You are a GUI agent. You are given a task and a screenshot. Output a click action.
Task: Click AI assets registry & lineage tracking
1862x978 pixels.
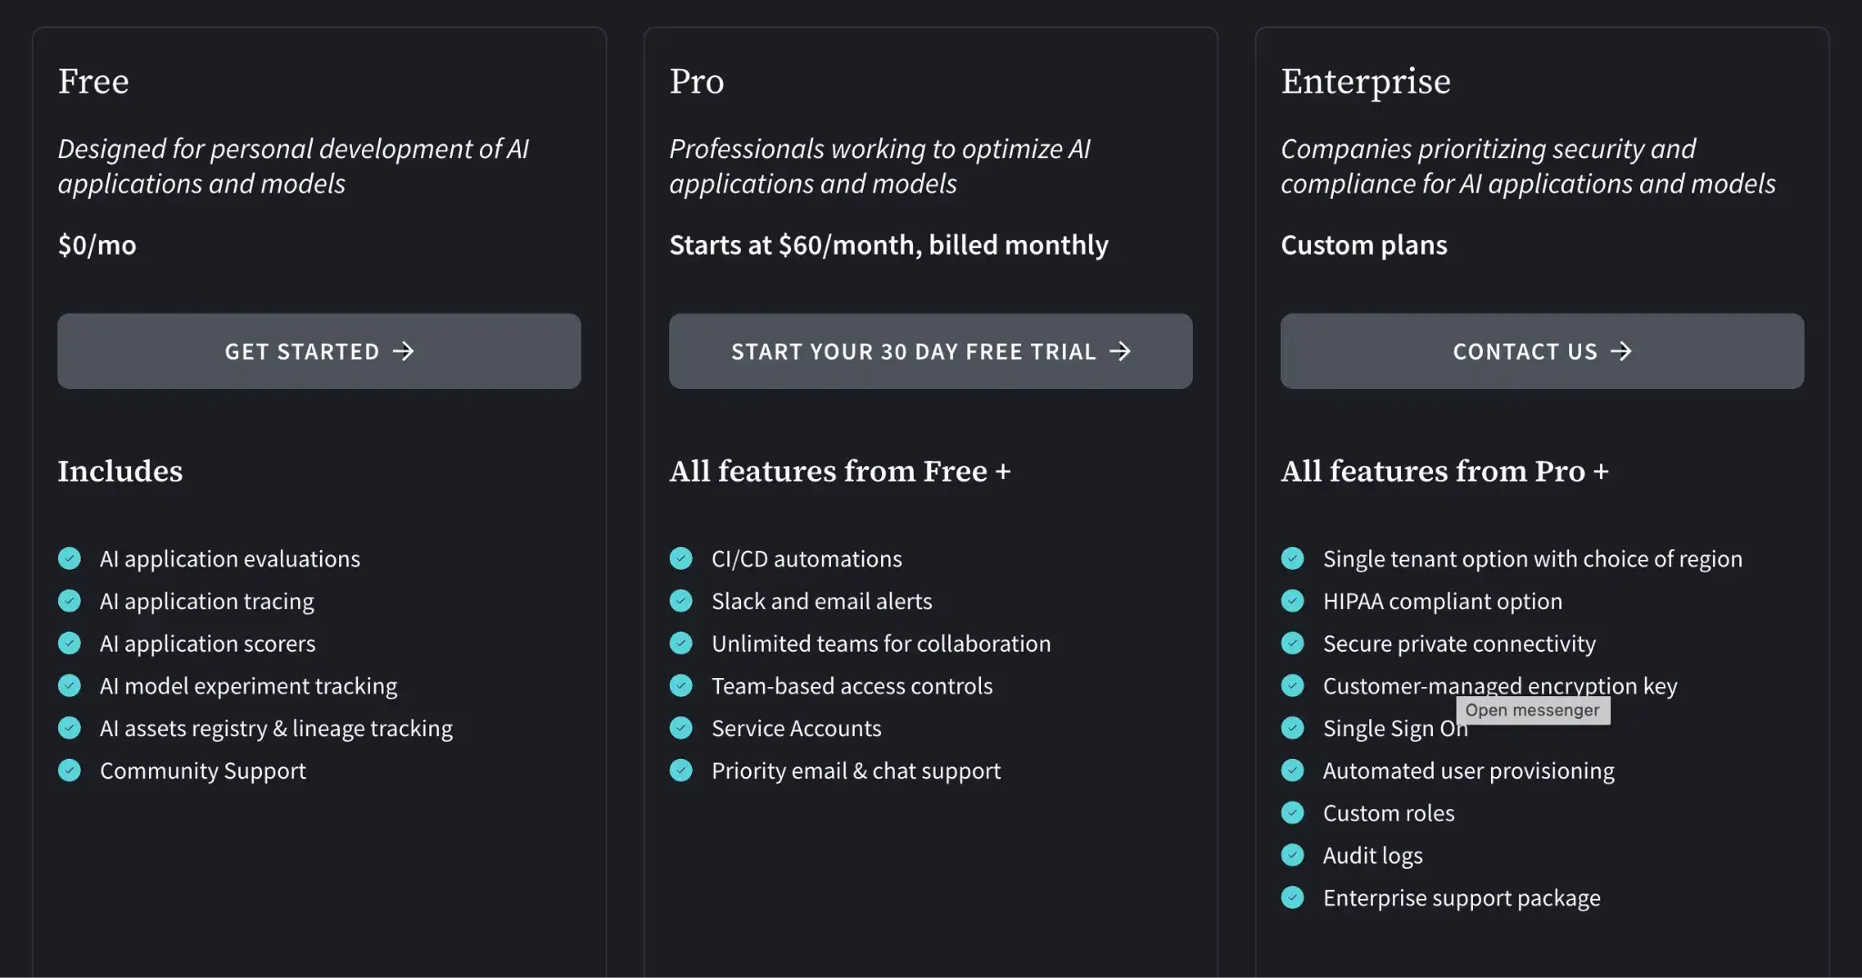pos(275,729)
